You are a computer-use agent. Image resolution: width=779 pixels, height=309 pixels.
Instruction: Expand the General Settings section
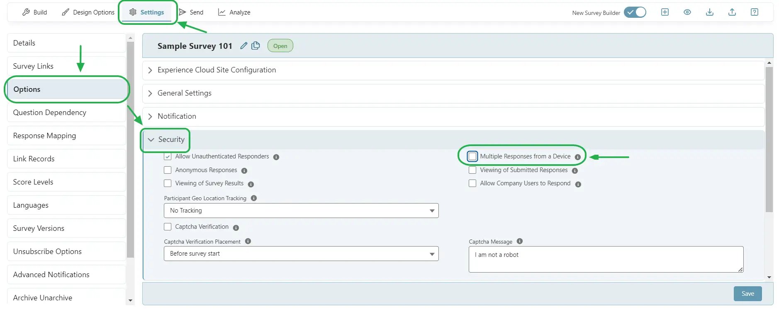(453, 93)
